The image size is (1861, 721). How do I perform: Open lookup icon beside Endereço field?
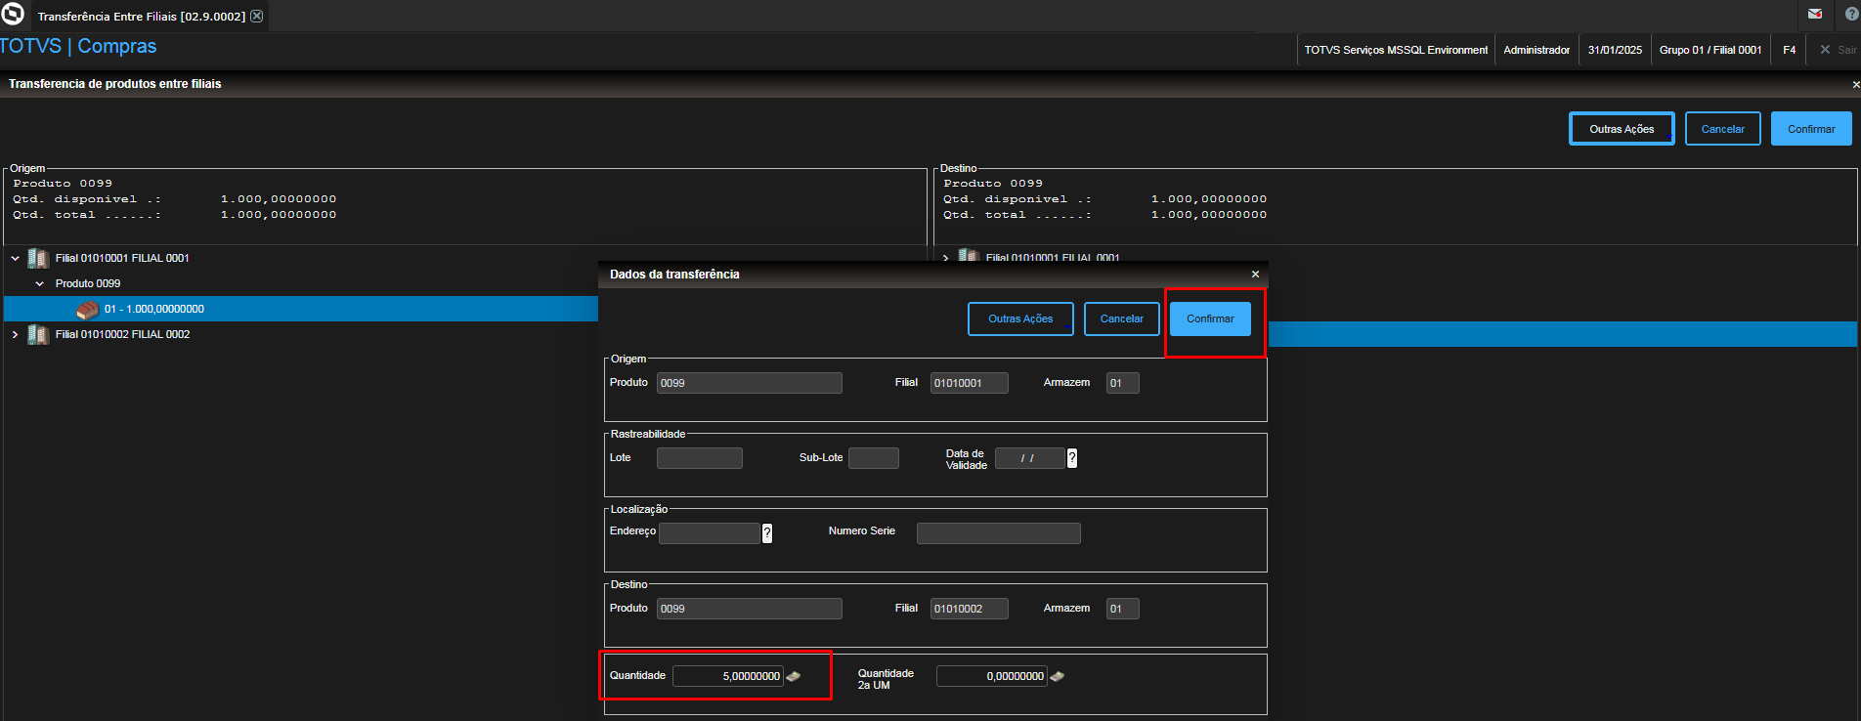(767, 533)
